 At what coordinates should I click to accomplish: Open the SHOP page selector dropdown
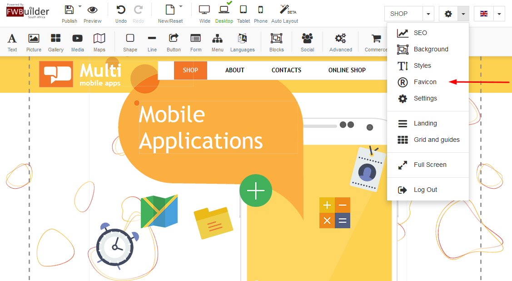pyautogui.click(x=428, y=14)
